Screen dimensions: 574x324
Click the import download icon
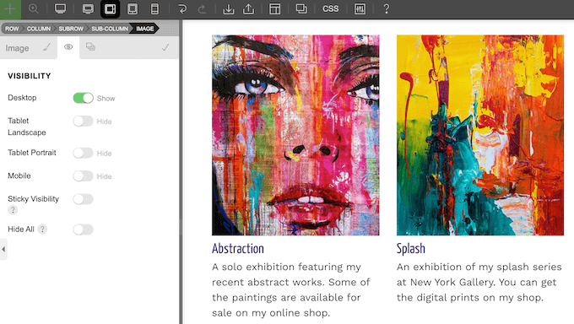(x=229, y=8)
